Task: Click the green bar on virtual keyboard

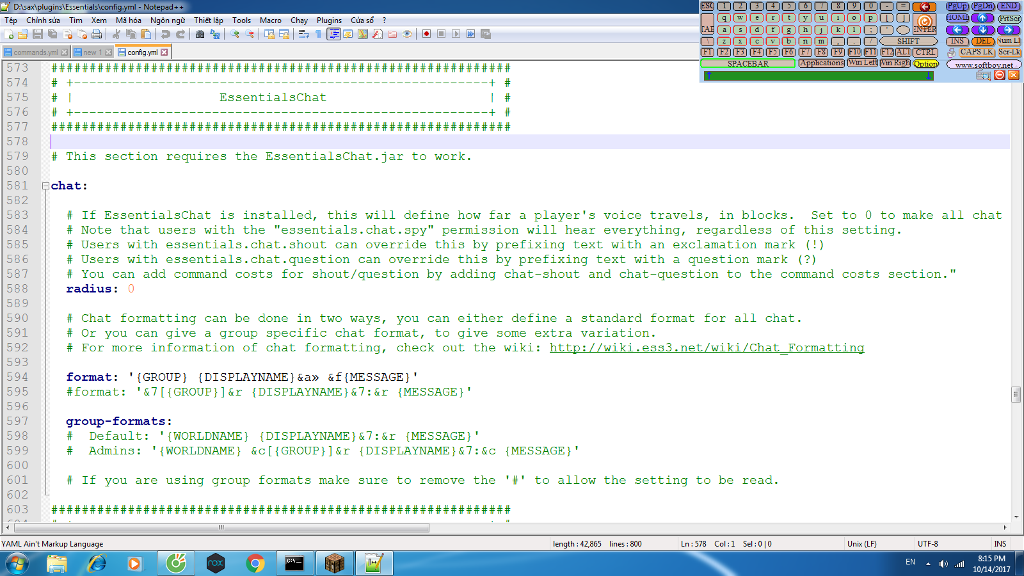Action: click(818, 76)
